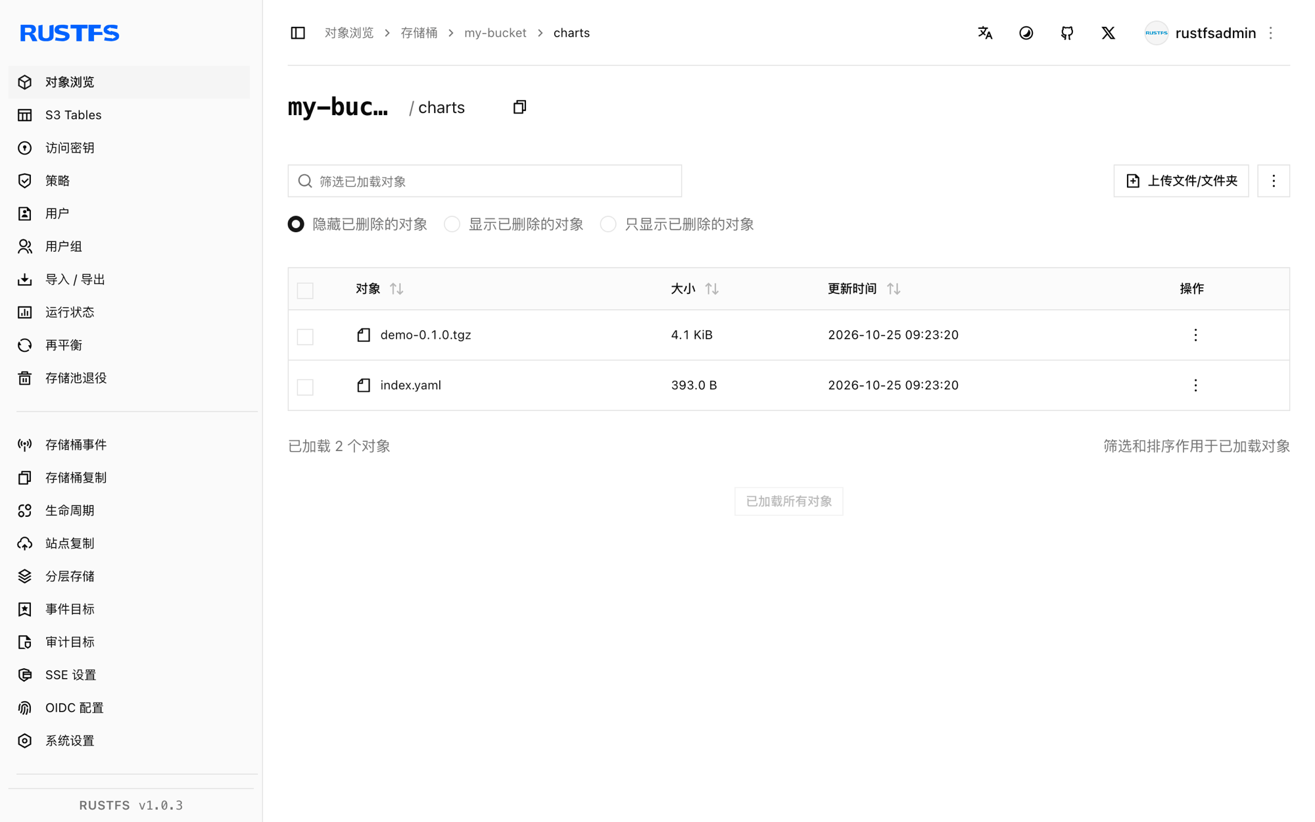Select 隐藏已删除的对象 radio option

[x=296, y=224]
